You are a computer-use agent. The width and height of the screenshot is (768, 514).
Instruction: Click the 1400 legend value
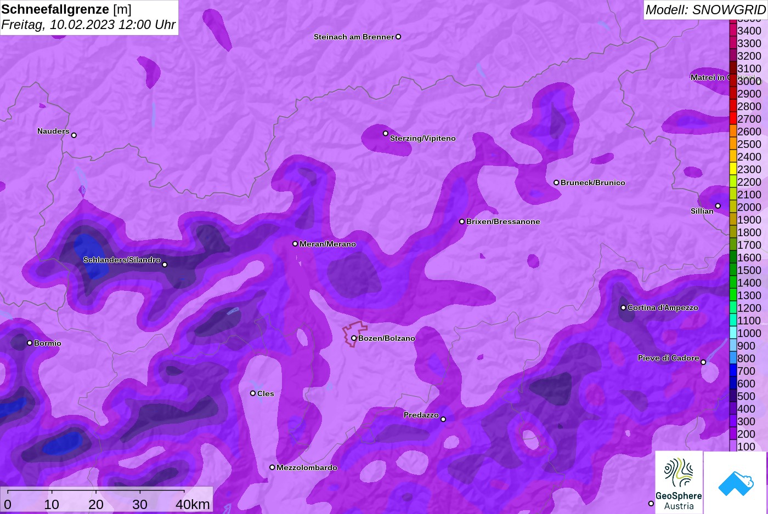(749, 283)
